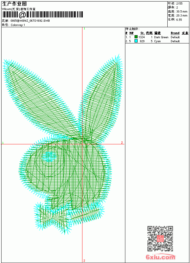190x263 pixels.
Task: Click the dark green color swatch
Action: [136, 37]
